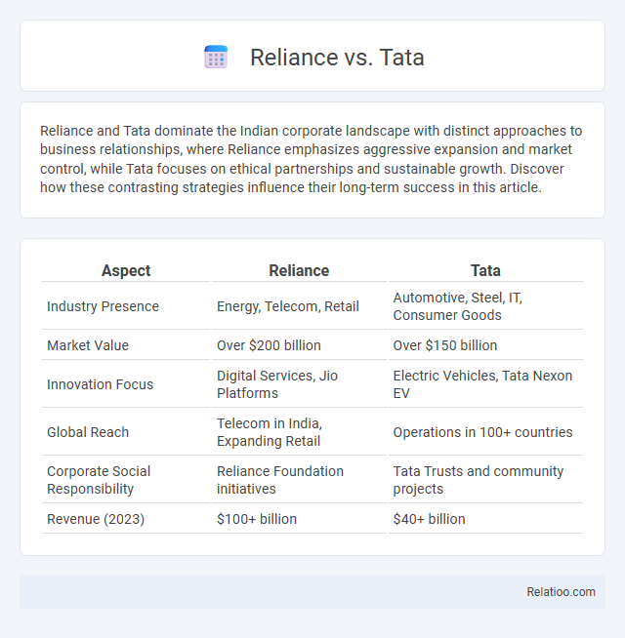The image size is (625, 638).
Task: Click the Telecom in India, Expanding Retail cell
Action: (x=299, y=432)
